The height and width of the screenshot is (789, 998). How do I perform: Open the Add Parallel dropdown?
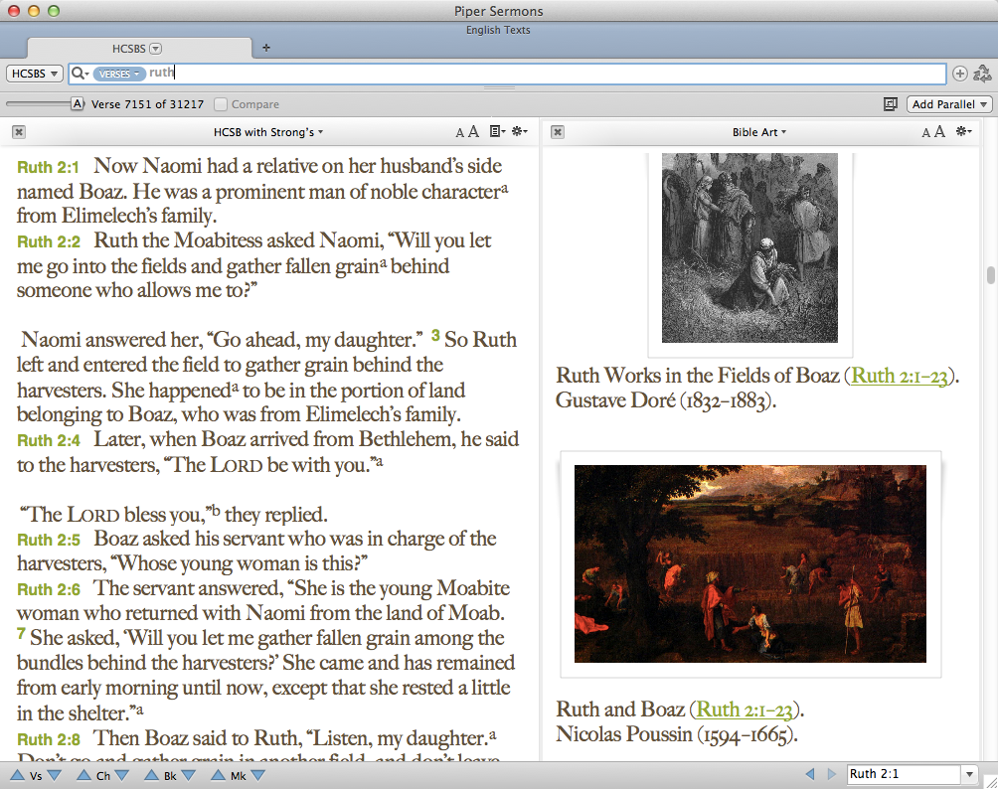pyautogui.click(x=949, y=104)
